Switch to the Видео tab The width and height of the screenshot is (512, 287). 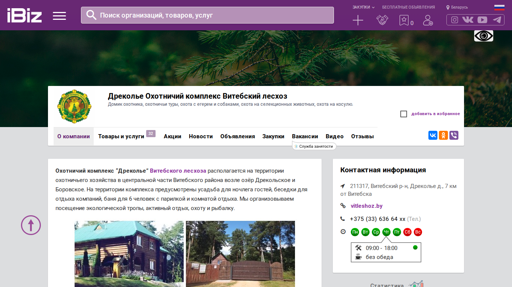tap(335, 136)
